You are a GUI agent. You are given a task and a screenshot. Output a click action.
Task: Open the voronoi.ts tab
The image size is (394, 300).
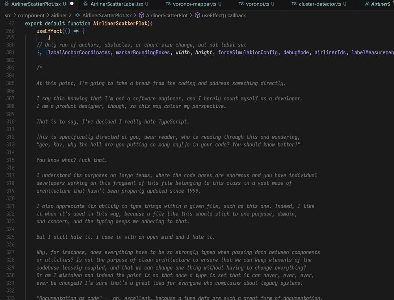tap(260, 4)
